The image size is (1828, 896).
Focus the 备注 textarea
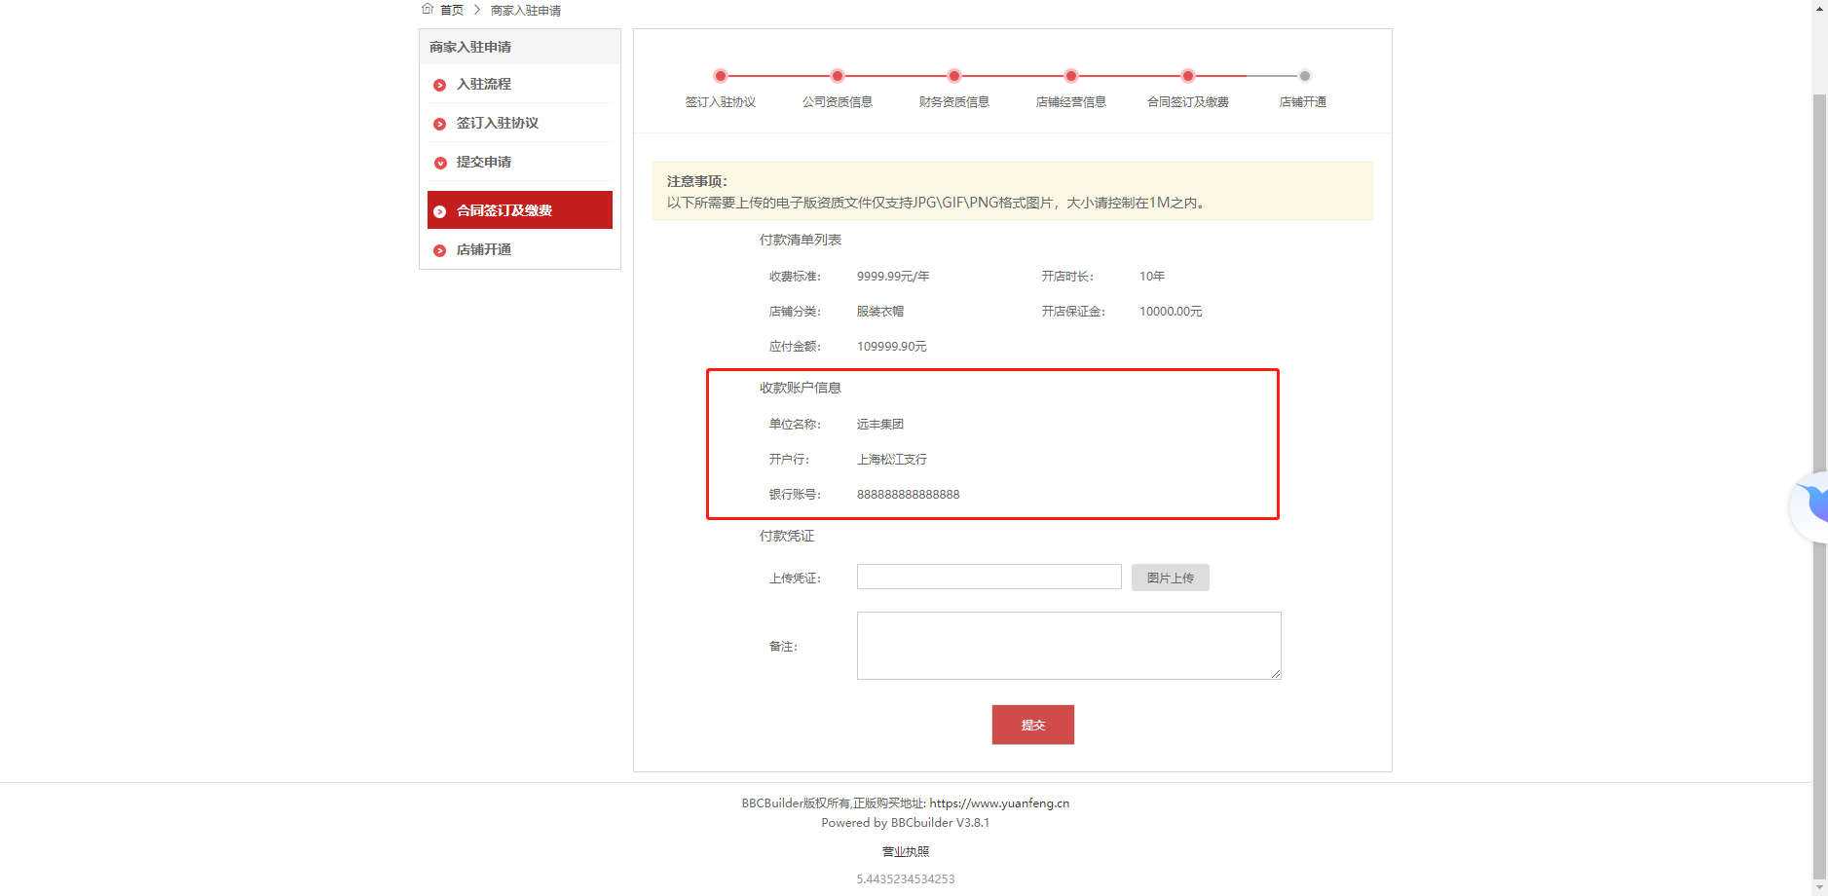tap(1069, 646)
